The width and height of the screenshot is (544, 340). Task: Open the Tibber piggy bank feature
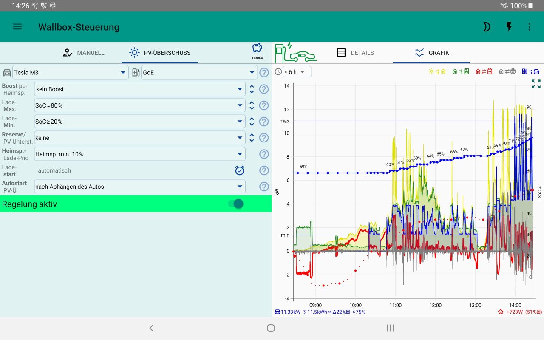(257, 50)
